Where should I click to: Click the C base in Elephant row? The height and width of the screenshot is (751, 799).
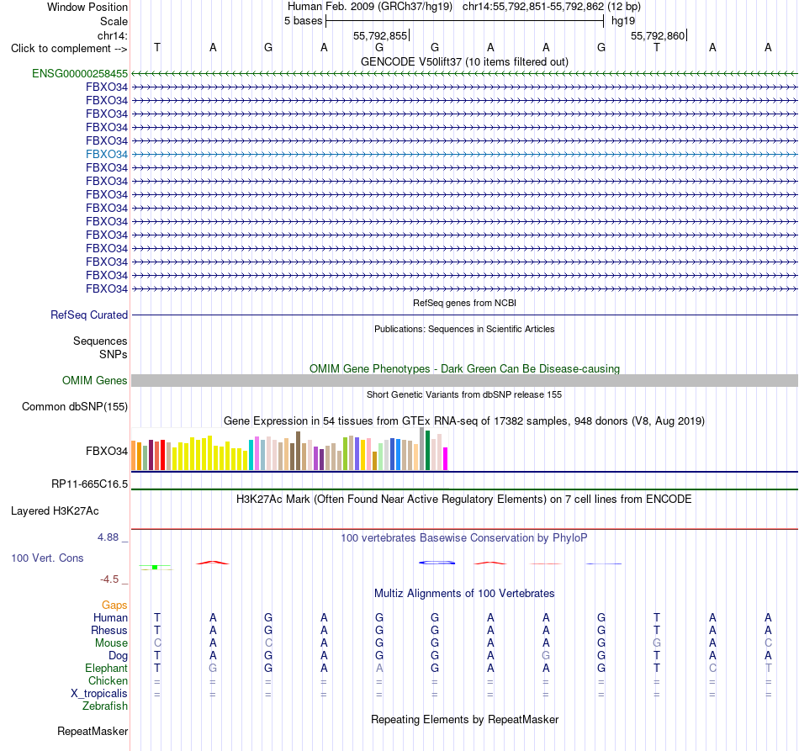712,668
